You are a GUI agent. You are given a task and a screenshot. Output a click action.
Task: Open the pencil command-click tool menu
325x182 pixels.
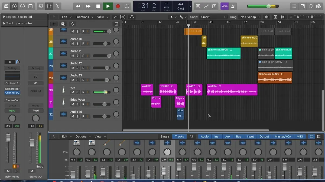pyautogui.click(x=183, y=17)
